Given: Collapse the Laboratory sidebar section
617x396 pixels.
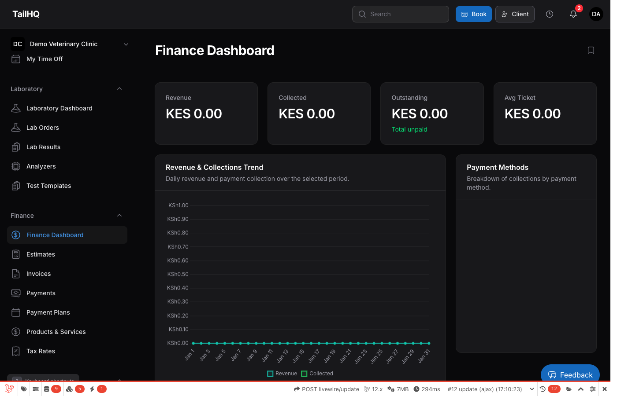Looking at the screenshot, I should [x=119, y=88].
